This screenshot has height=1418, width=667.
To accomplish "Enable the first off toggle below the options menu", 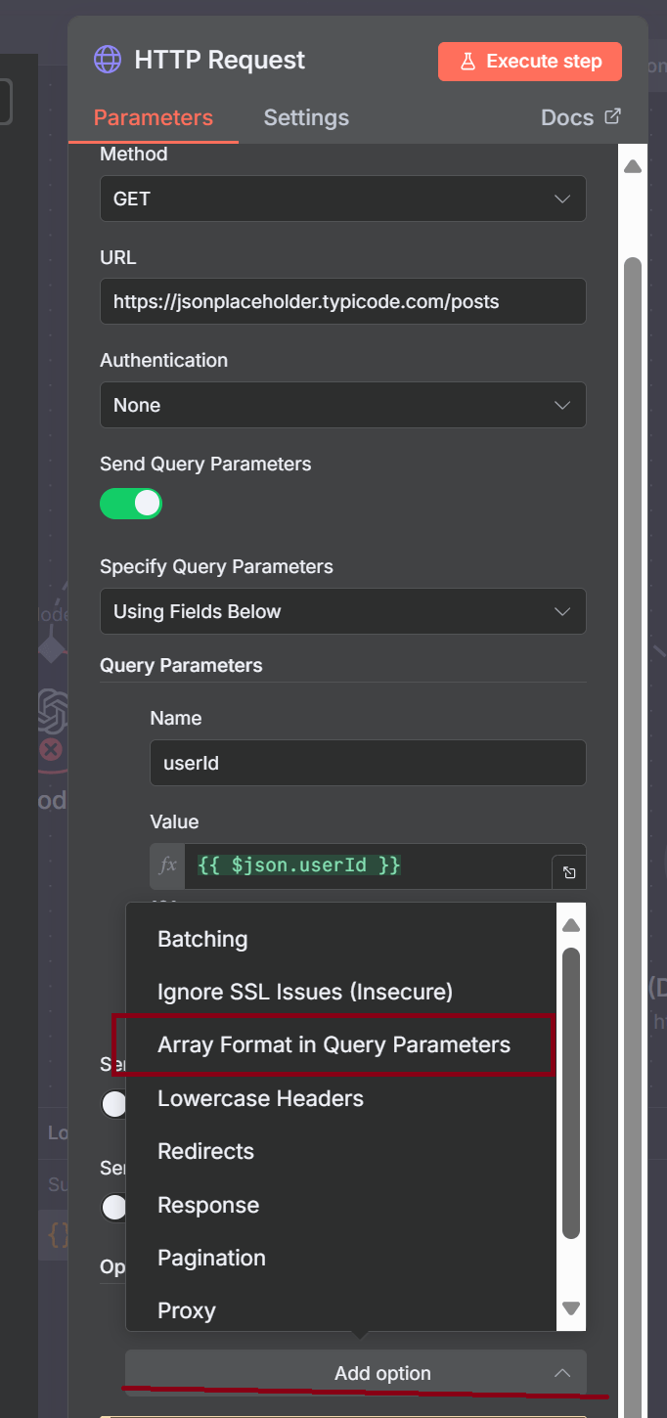I will click(x=113, y=1103).
